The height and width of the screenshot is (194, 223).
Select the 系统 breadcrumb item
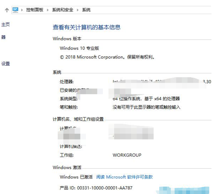(86, 10)
